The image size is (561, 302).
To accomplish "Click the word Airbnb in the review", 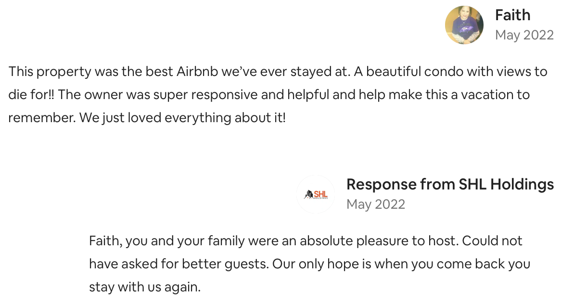I will (x=197, y=72).
